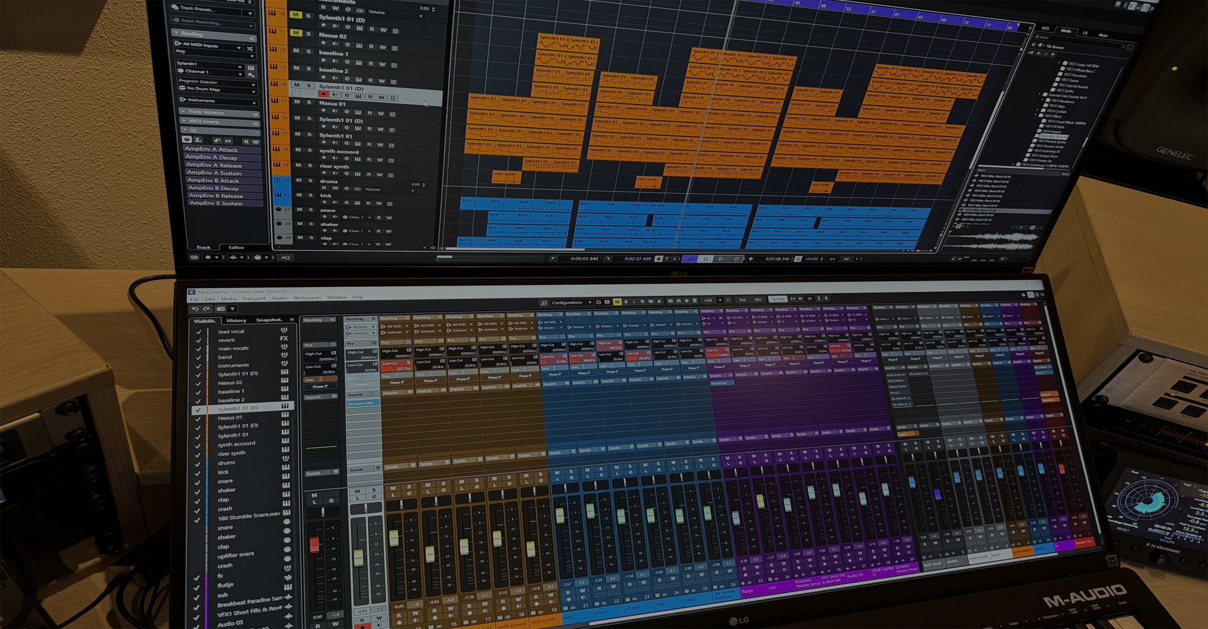Image resolution: width=1208 pixels, height=629 pixels.
Task: Open the Transport menu in MixConsole
Action: [254, 298]
